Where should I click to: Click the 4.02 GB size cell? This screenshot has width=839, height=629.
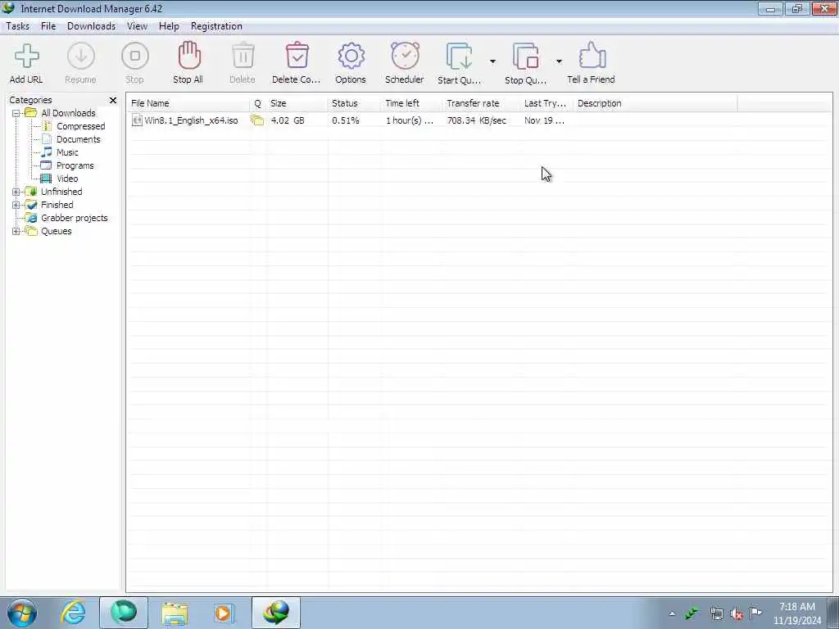[288, 120]
